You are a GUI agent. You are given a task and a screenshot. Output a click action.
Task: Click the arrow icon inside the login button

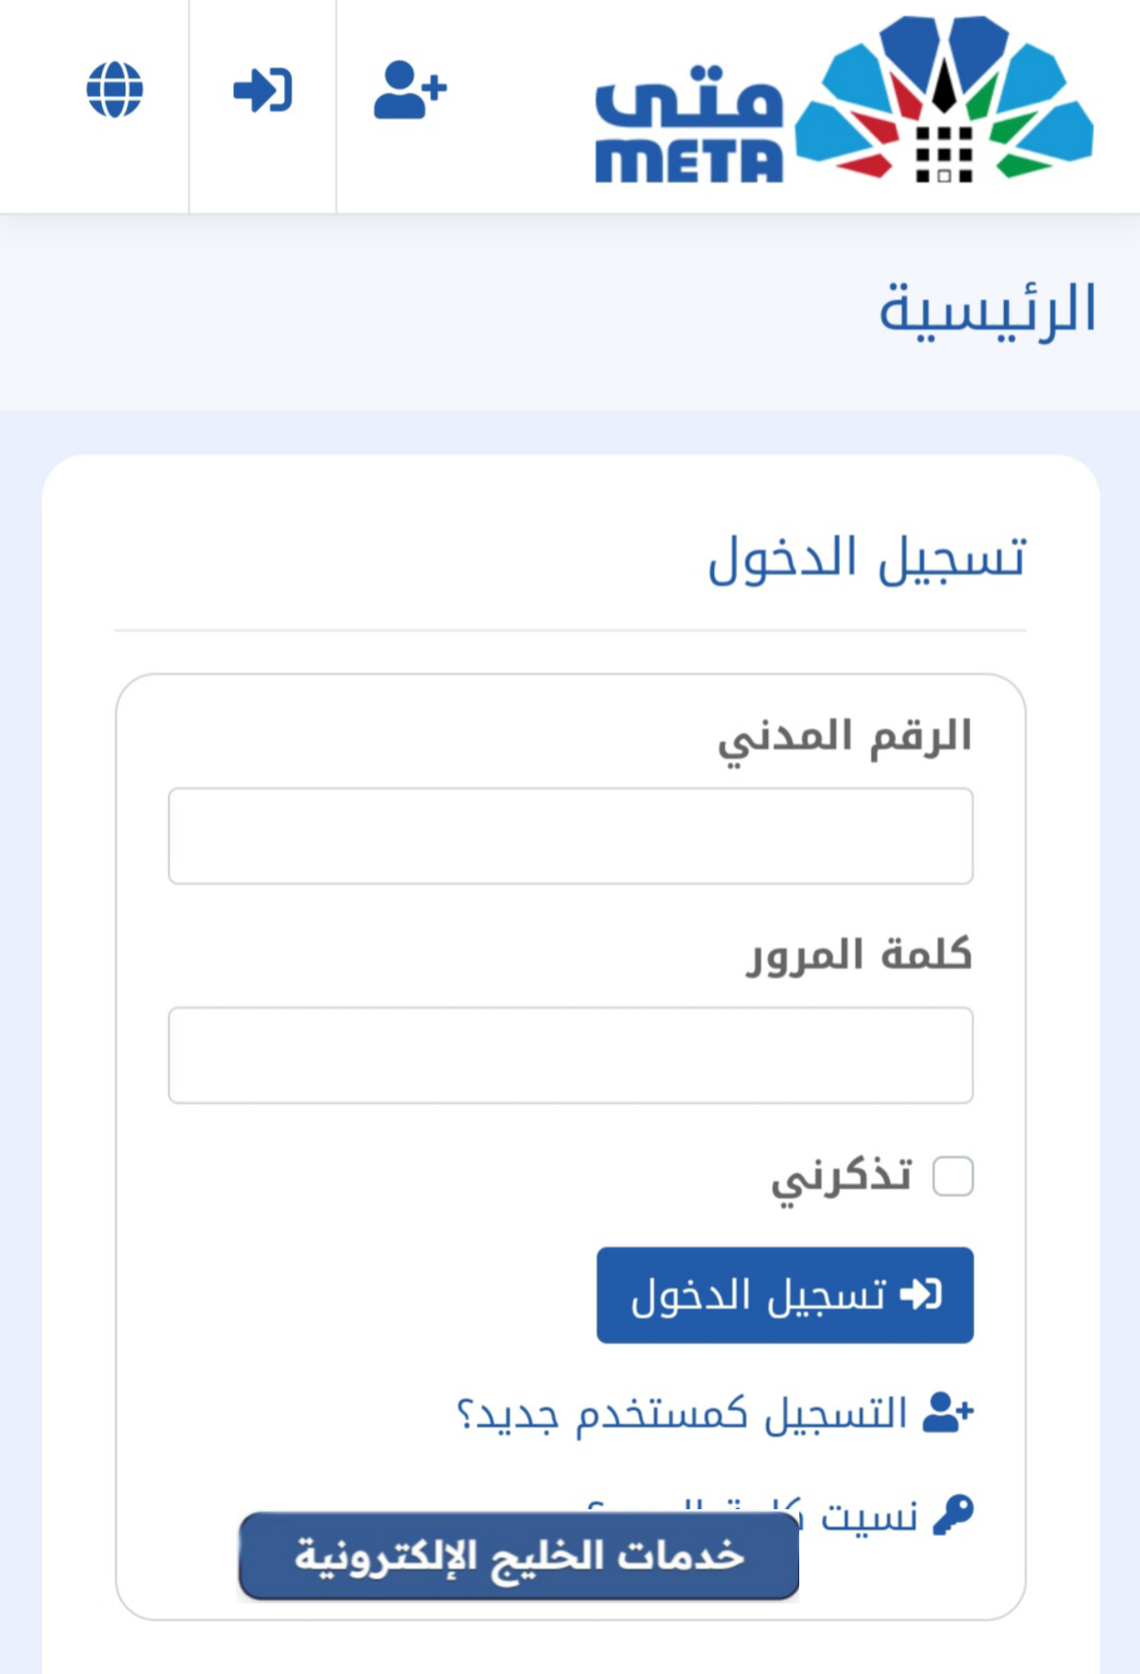[x=920, y=1295]
